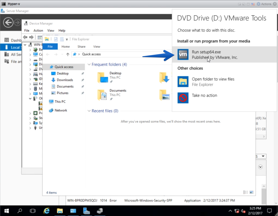Image resolution: width=278 pixels, height=216 pixels.
Task: Click the Windows Start button
Action: 7,211
